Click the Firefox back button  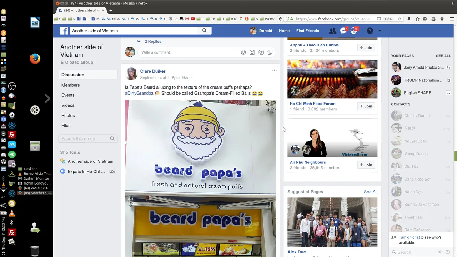[280, 19]
